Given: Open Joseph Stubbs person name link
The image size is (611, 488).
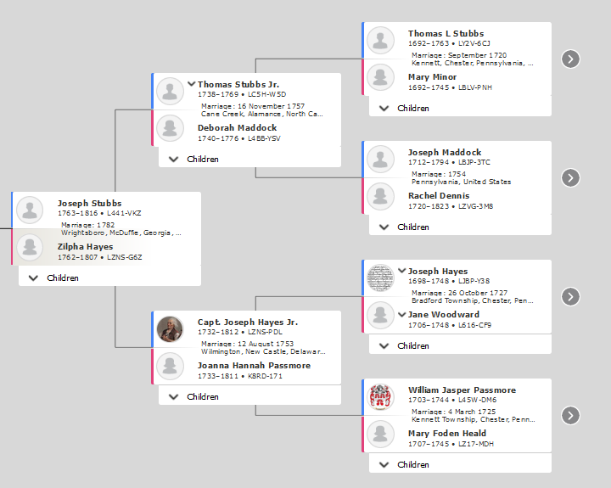Looking at the screenshot, I should point(89,203).
